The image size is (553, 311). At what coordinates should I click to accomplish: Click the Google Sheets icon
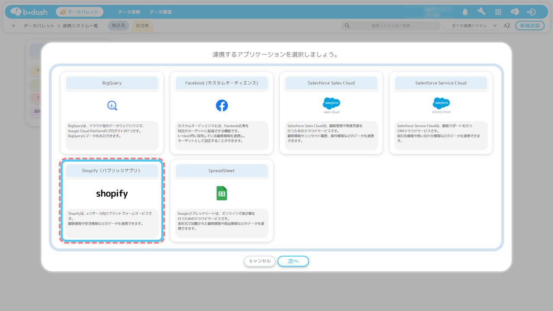point(222,194)
